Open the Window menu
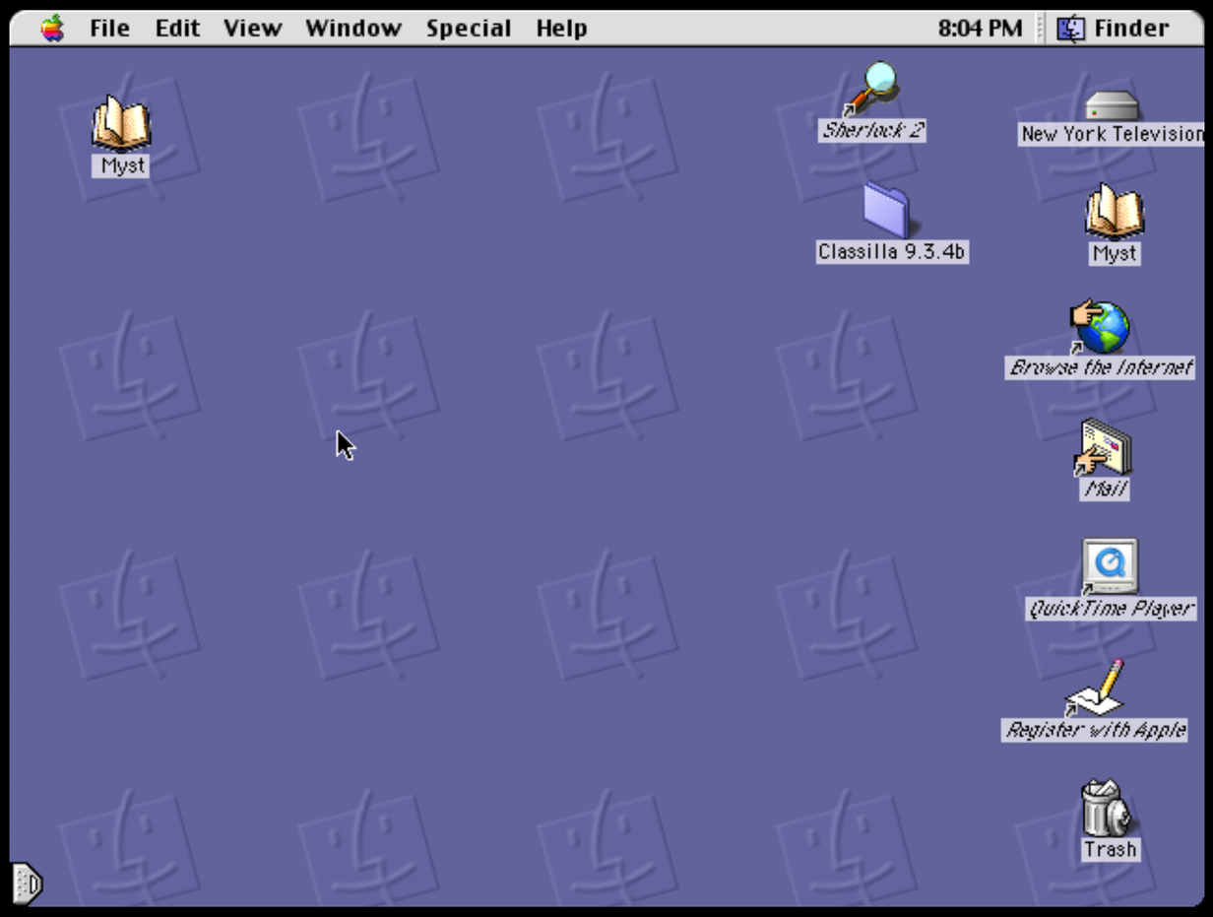This screenshot has height=917, width=1213. pyautogui.click(x=352, y=28)
